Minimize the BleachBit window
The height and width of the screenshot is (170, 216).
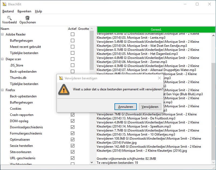pos(185,4)
